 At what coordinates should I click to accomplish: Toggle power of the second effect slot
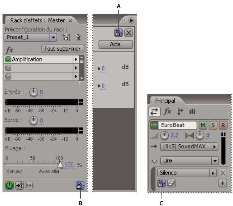pos(8,68)
